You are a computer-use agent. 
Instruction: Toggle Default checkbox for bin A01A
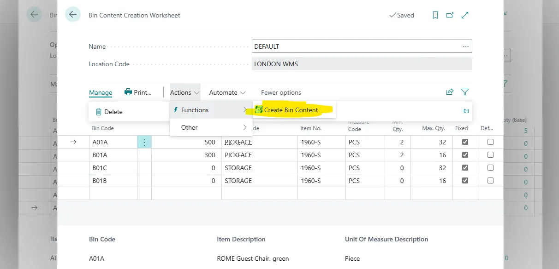490,142
